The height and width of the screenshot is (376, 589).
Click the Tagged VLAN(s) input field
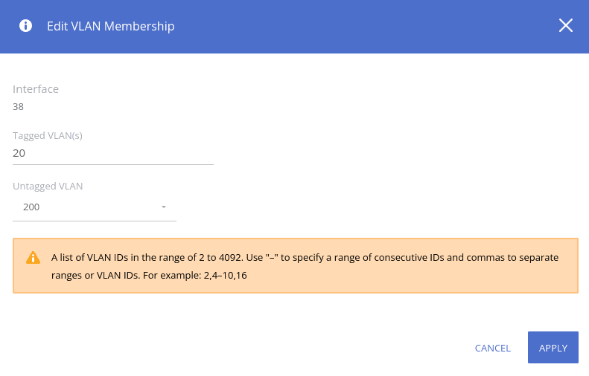point(113,153)
